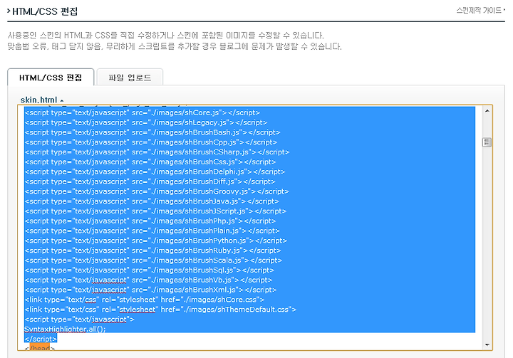Click the closing </script> tag line

tap(41, 339)
